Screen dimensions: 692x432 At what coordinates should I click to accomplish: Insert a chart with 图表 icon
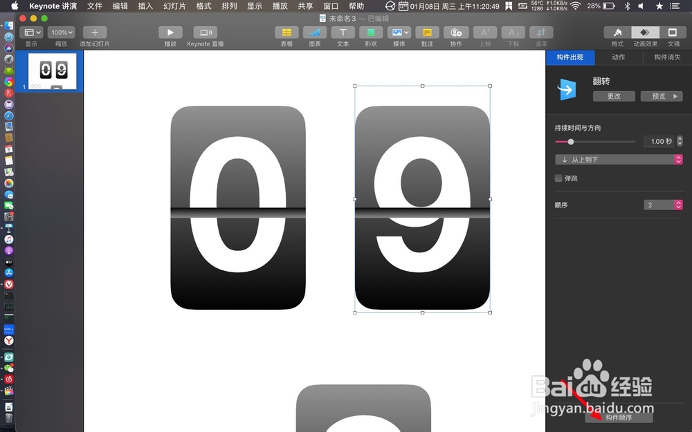pyautogui.click(x=315, y=32)
